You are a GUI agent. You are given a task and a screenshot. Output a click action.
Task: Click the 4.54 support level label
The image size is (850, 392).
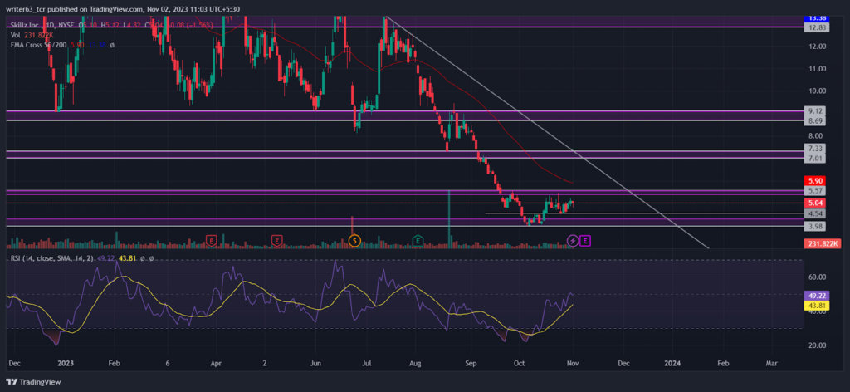coord(816,213)
